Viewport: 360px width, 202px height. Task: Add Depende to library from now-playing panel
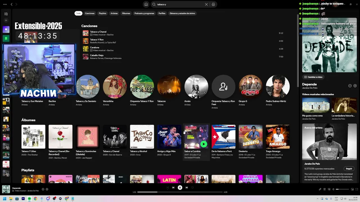355,86
